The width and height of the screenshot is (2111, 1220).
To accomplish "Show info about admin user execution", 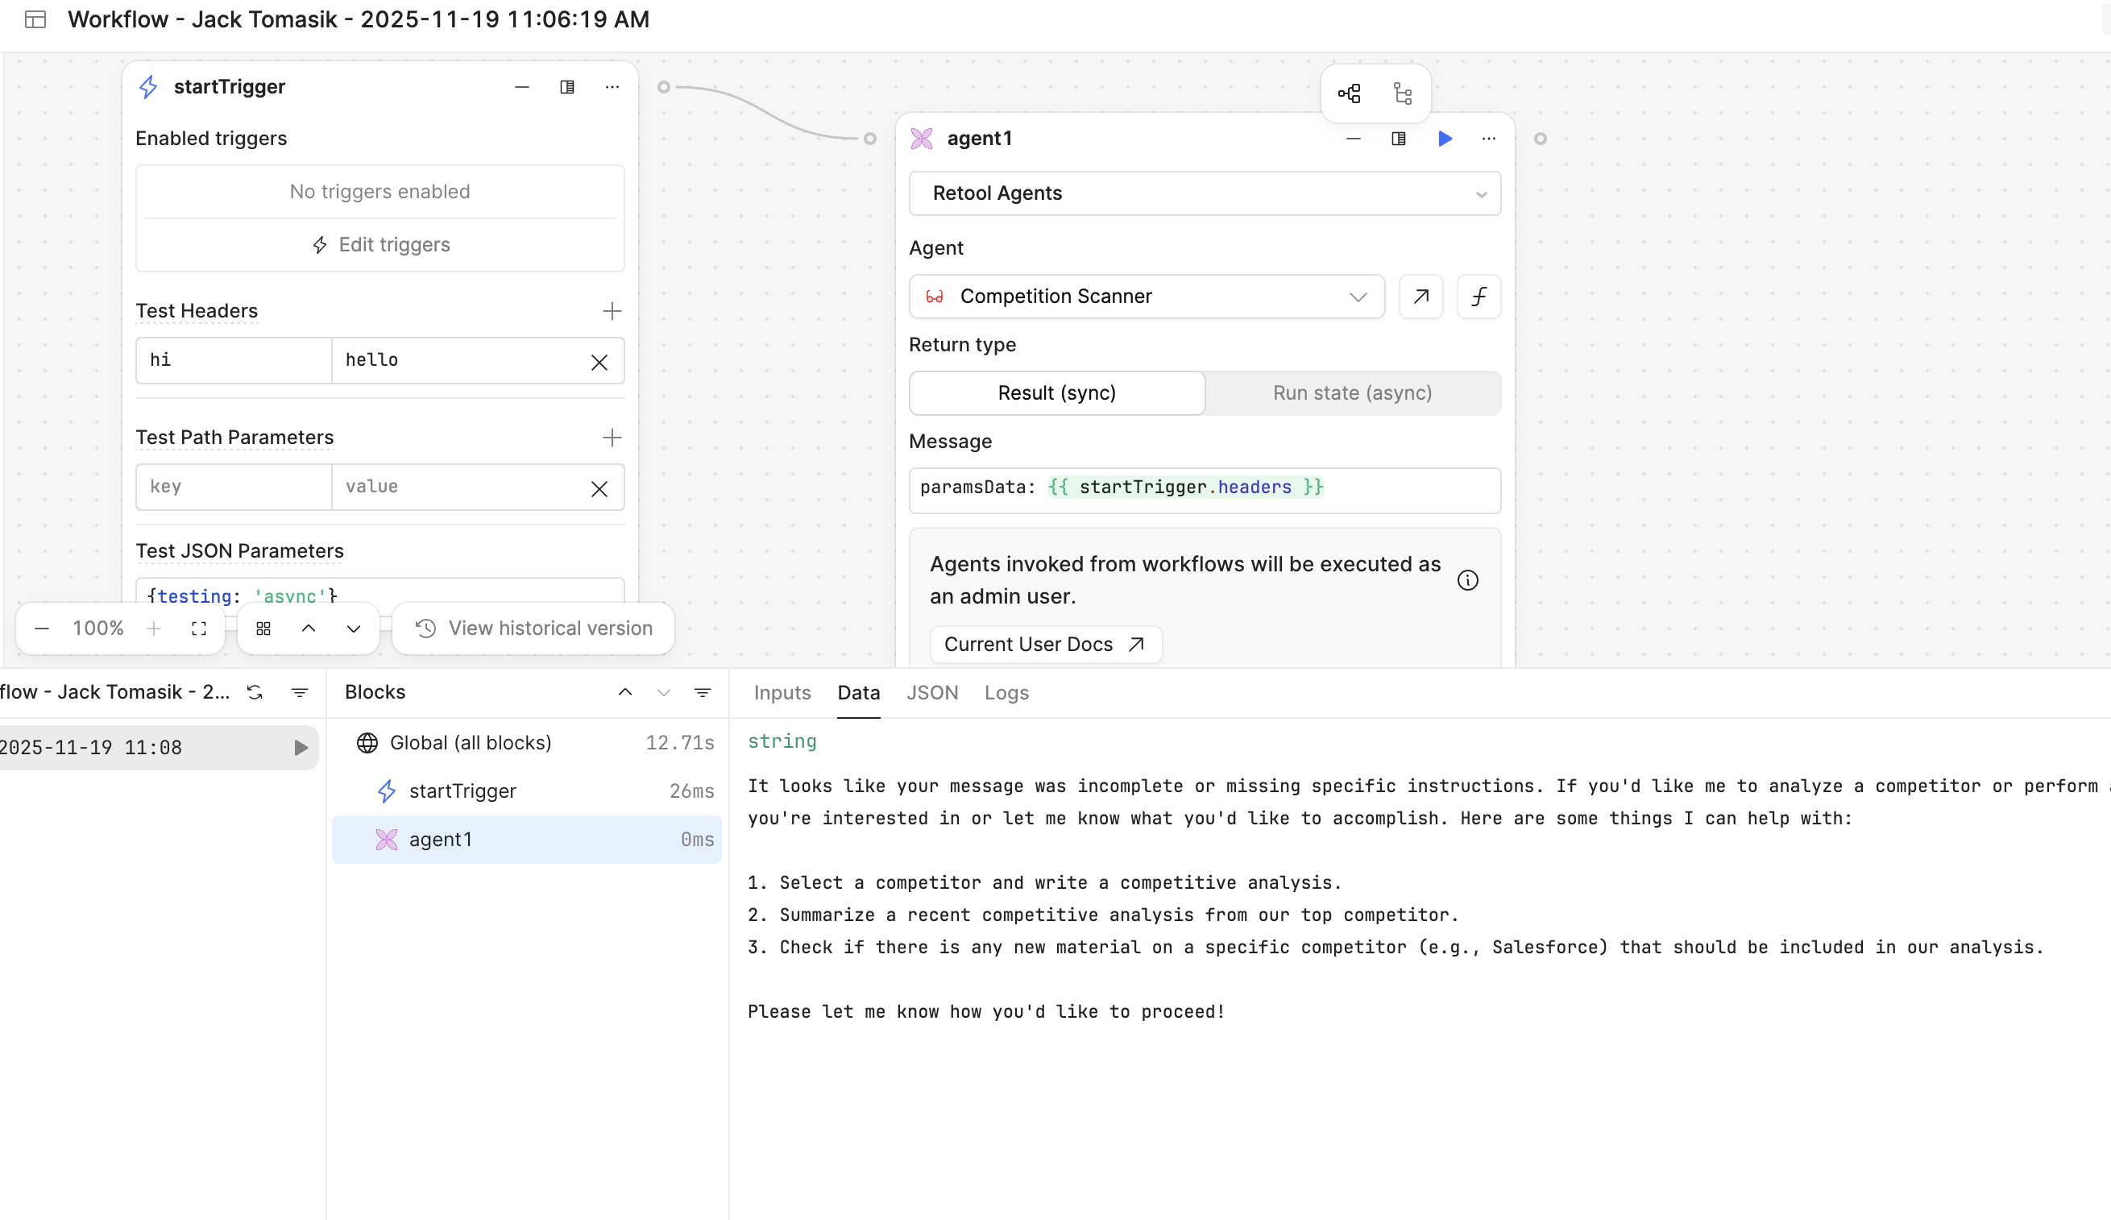I will pos(1468,581).
